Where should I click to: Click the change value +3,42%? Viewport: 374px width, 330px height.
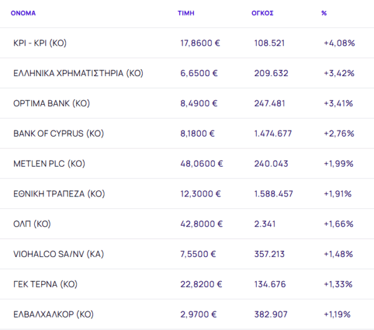tap(339, 74)
